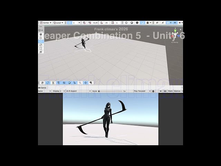Select the Move tool in Scene toolbar
This screenshot has width=221, height=166.
click(x=41, y=38)
